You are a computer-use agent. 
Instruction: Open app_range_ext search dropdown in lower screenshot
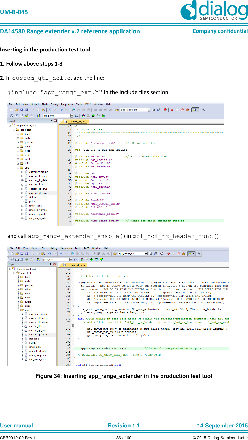[x=146, y=254]
